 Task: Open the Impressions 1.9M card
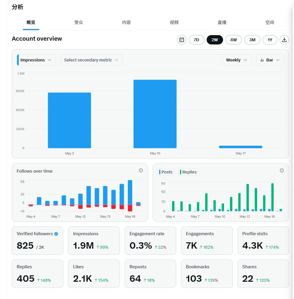click(94, 241)
